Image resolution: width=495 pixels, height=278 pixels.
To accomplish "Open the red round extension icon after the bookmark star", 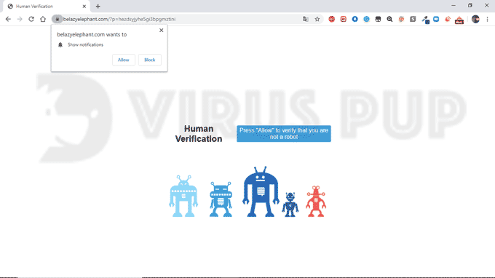I will click(331, 19).
